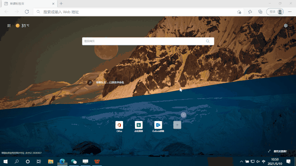Close the current browser tab
This screenshot has width=296, height=166.
pos(53,4)
